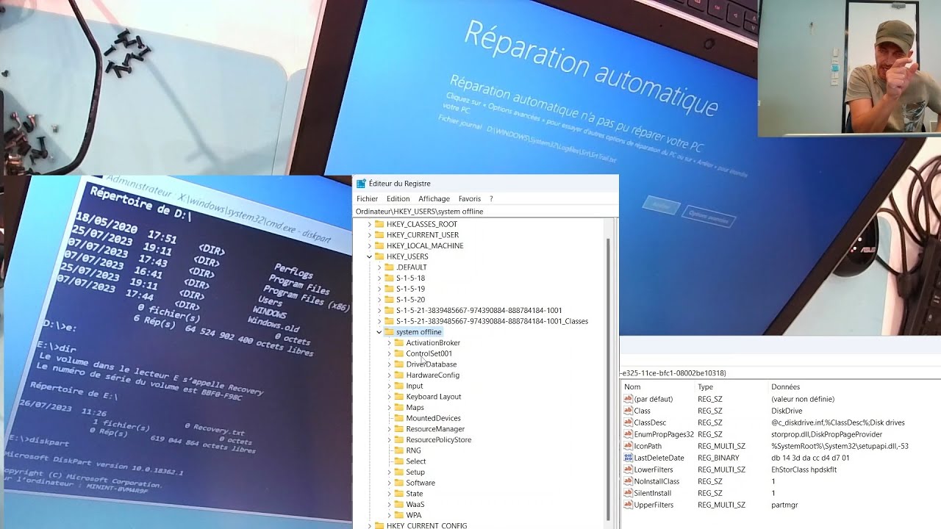The image size is (941, 529).
Task: Expand the key ending in 1001_Classes
Action: [x=379, y=321]
